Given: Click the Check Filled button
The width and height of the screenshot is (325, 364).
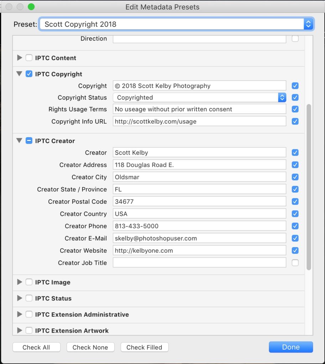Looking at the screenshot, I should (x=145, y=347).
